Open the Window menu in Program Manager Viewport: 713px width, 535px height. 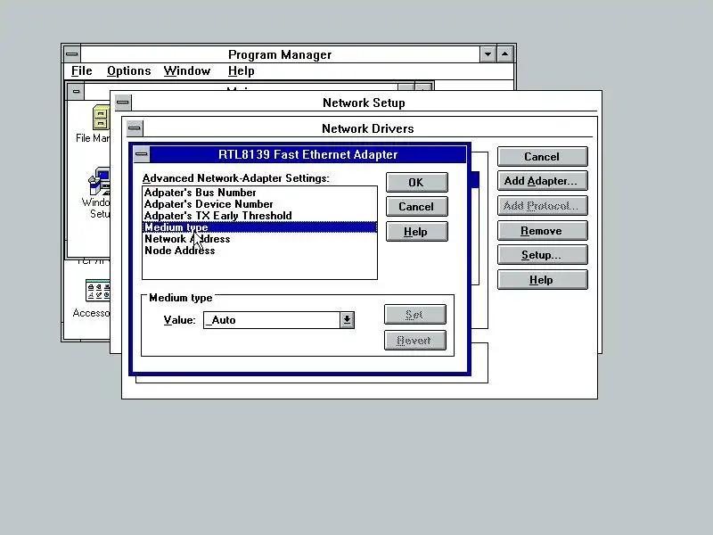tap(187, 71)
